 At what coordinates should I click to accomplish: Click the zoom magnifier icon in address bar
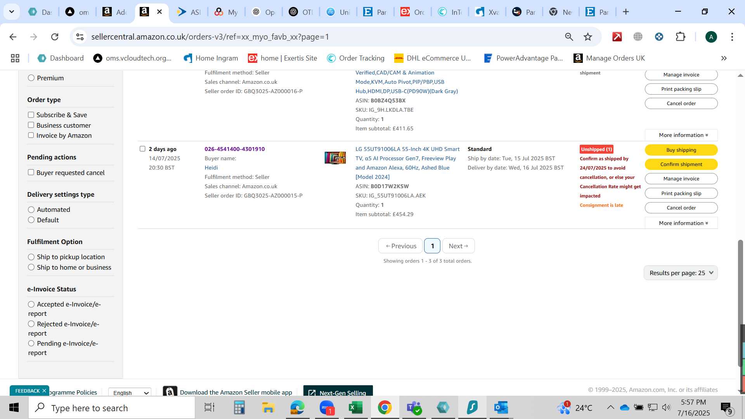pyautogui.click(x=569, y=37)
